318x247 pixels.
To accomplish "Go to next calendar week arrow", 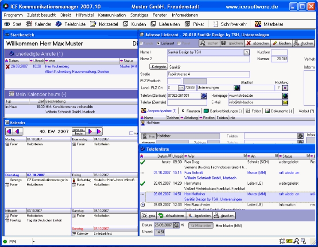I will coord(90,131).
